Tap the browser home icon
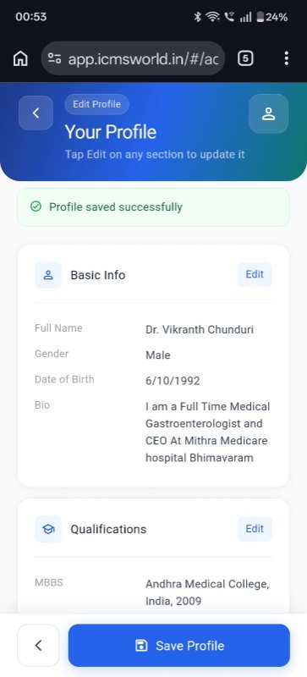The width and height of the screenshot is (307, 677). pyautogui.click(x=20, y=58)
